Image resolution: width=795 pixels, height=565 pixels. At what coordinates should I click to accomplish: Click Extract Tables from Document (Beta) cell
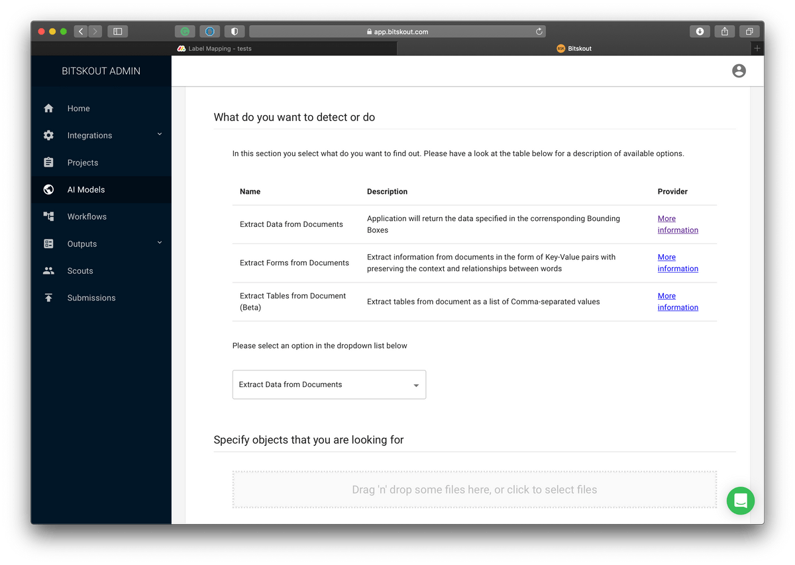tap(293, 302)
